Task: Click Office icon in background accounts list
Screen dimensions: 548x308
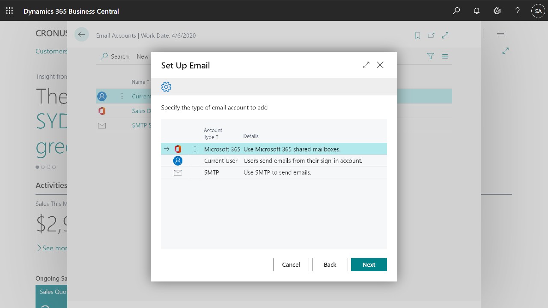Action: (102, 111)
